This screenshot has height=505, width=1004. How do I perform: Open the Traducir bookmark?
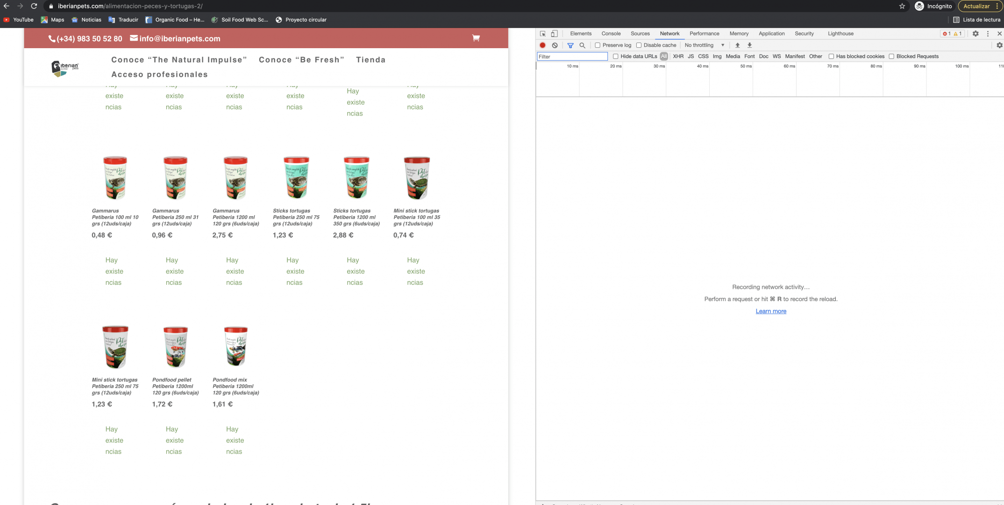pos(123,20)
